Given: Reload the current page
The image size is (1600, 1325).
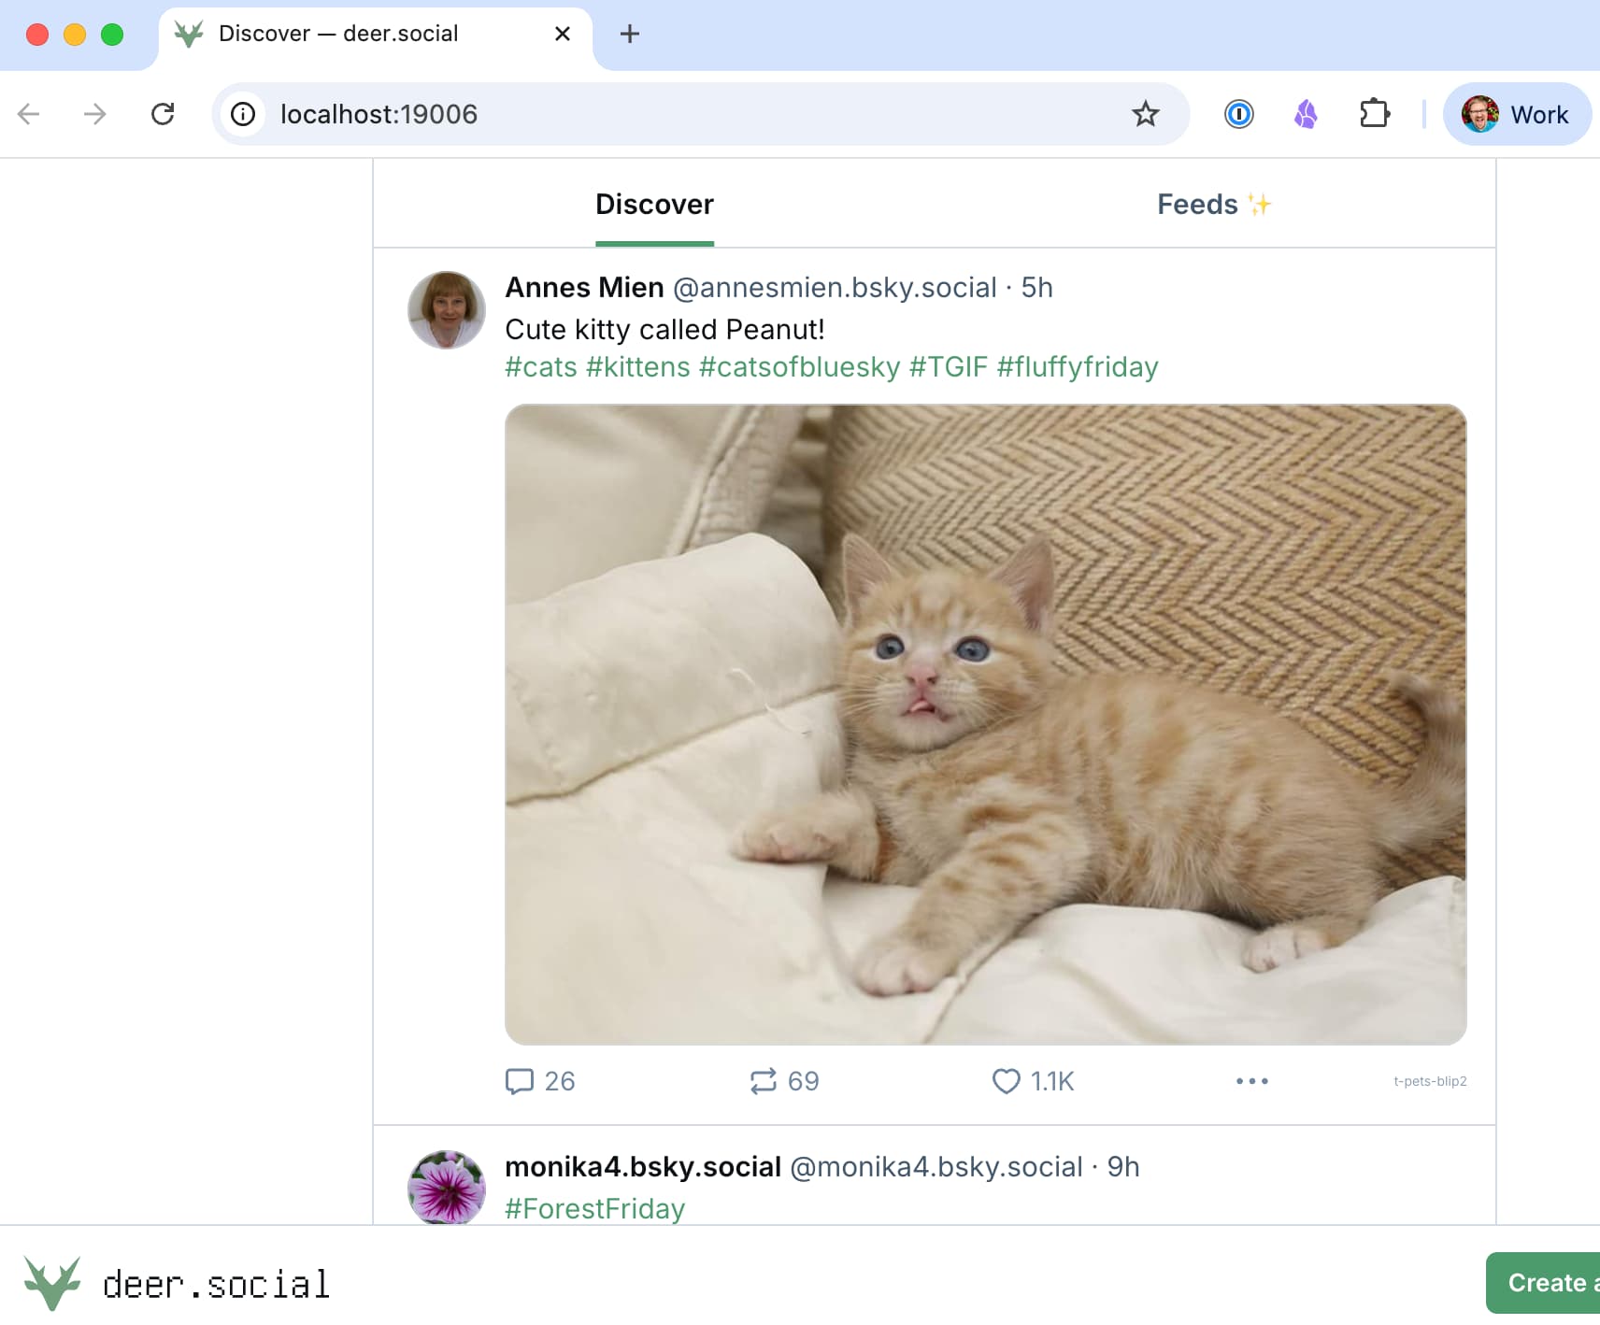Looking at the screenshot, I should pos(163,114).
